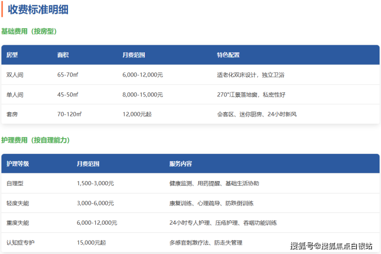Click the 护理等级 column header
This screenshot has width=381, height=254.
(x=18, y=164)
